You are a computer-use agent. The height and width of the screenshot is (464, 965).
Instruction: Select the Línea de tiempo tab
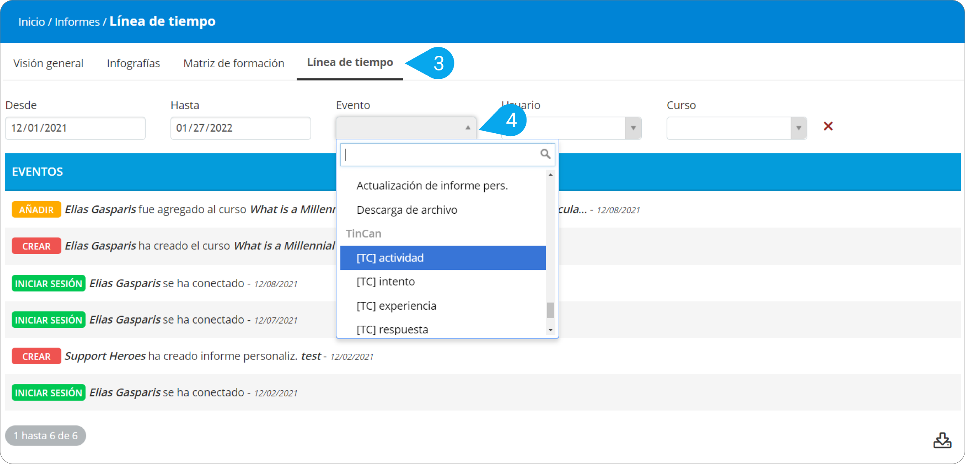[350, 62]
